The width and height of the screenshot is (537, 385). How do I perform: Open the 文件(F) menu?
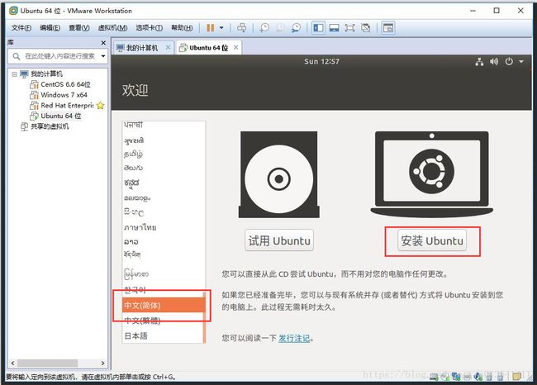click(x=21, y=28)
